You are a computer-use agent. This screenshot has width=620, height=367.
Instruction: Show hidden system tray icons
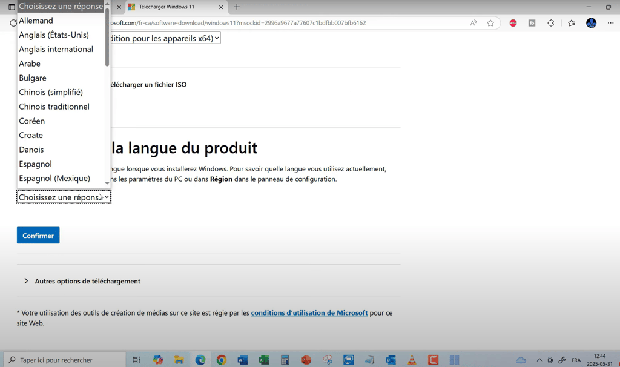coord(539,360)
